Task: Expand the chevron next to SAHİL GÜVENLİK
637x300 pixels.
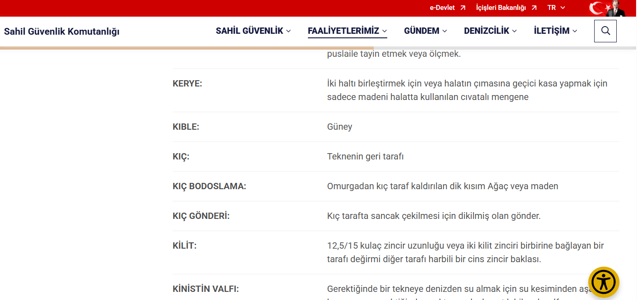Action: 289,31
